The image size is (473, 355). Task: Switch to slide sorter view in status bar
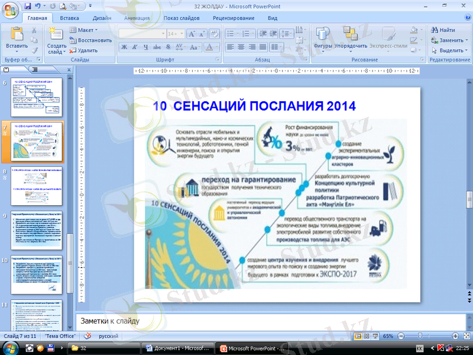point(367,336)
